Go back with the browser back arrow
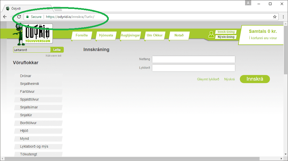 (x=5, y=17)
